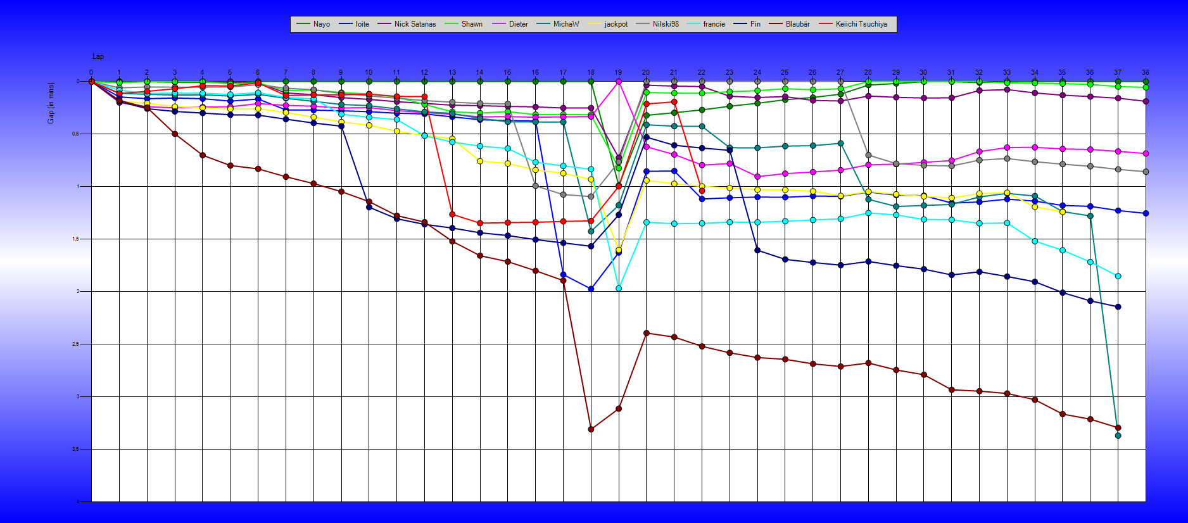Click Blaubär's dark red point at lap 18
The image size is (1188, 523).
coord(591,429)
